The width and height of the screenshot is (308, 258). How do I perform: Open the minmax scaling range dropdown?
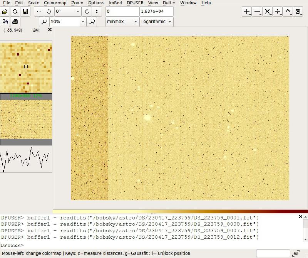122,22
